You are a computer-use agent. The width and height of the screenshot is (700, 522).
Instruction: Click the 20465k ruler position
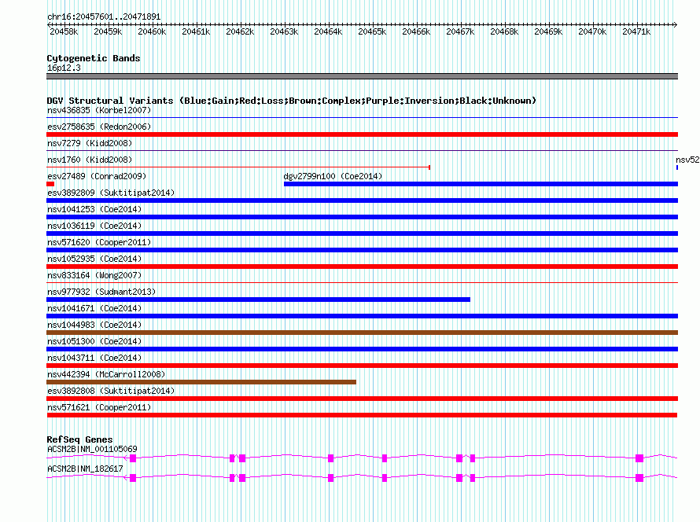[x=372, y=31]
